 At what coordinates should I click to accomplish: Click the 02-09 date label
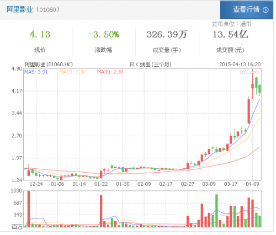tap(144, 184)
